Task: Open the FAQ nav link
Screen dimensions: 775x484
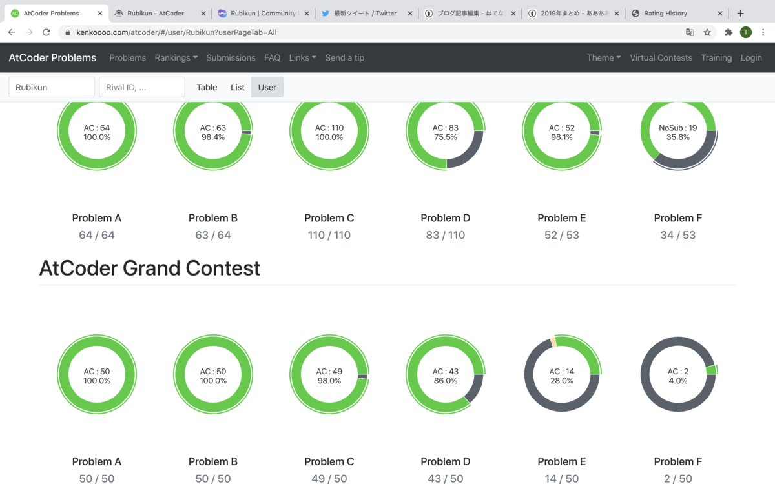Action: pyautogui.click(x=273, y=57)
